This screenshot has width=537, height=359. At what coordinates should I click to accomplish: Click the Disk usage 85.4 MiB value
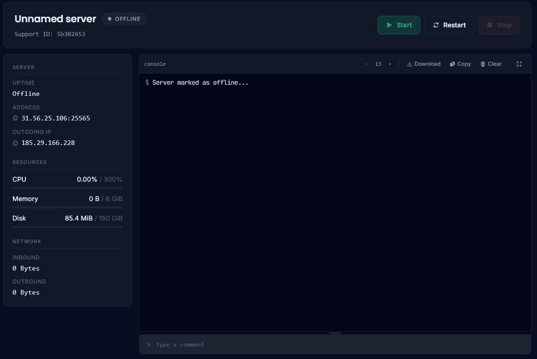[x=79, y=218]
